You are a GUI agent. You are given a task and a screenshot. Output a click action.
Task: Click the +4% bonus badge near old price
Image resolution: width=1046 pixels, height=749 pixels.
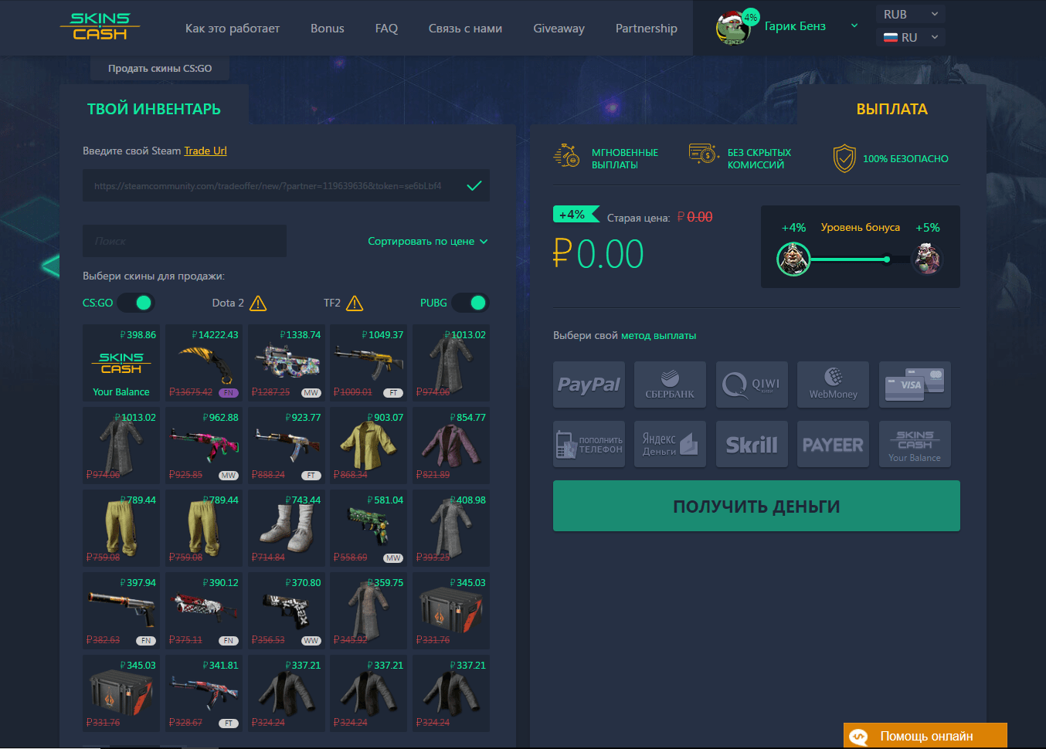pos(576,215)
